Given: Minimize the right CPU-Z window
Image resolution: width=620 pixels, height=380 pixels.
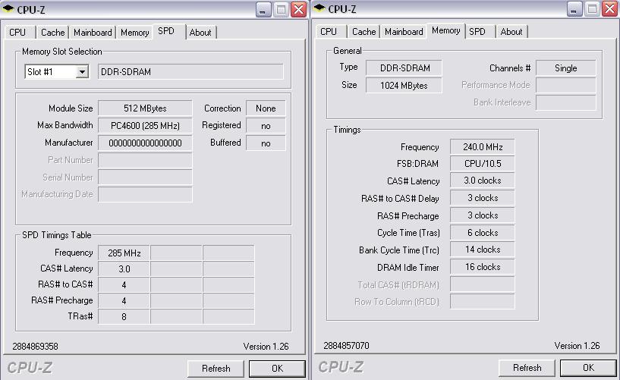Looking at the screenshot, I should pyautogui.click(x=574, y=10).
